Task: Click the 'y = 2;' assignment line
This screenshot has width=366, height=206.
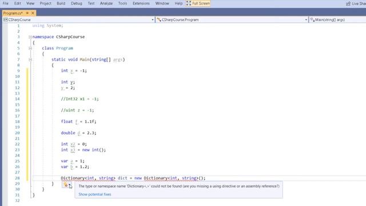Action: tap(68, 88)
